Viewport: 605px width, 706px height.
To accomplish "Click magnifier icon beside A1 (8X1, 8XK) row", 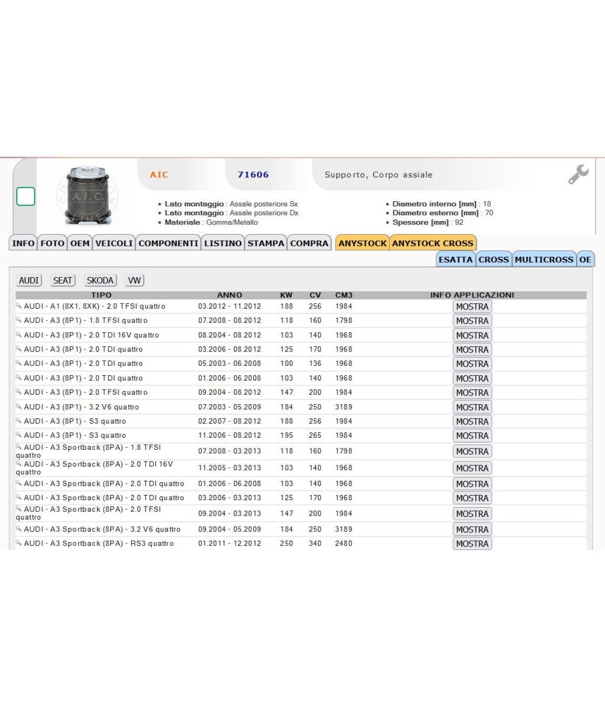I will (19, 306).
